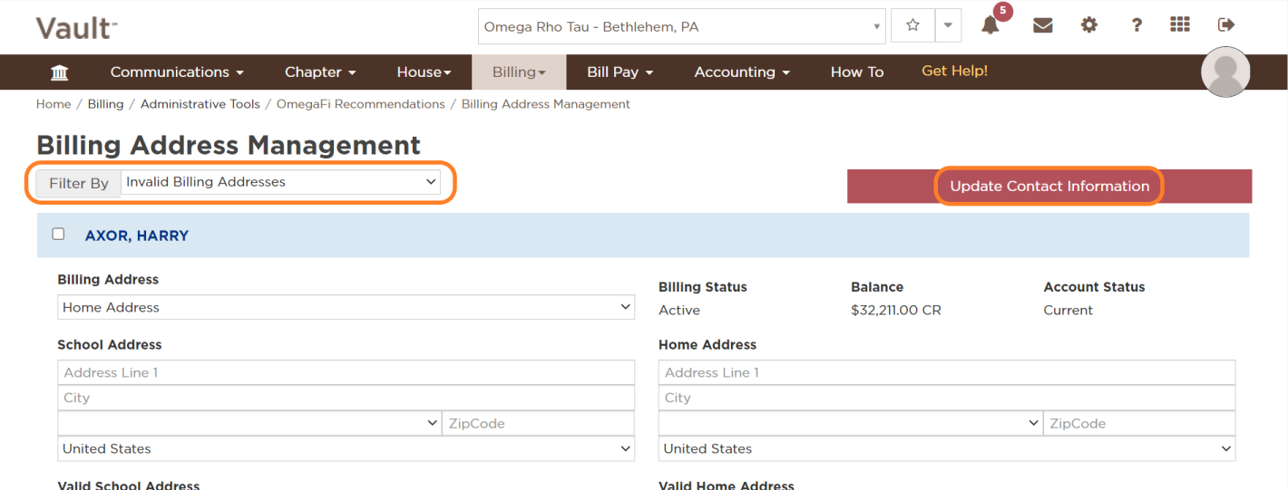
Task: Check the box beside AXOR, HARRY
Action: 59,234
